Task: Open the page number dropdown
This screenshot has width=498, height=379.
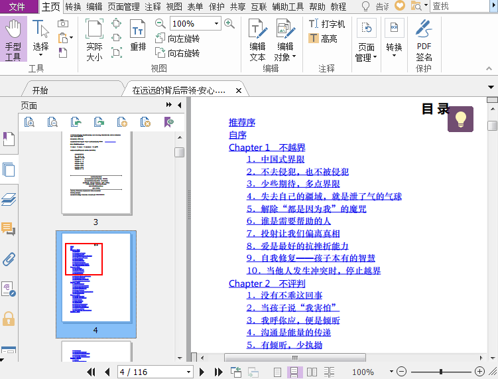Action: [x=188, y=372]
